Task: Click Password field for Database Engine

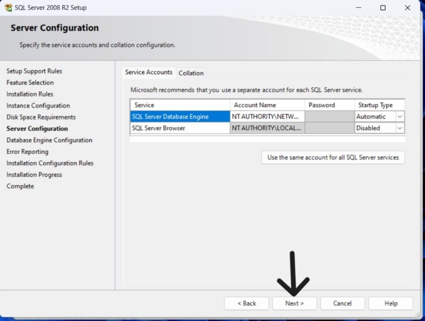Action: pos(329,117)
